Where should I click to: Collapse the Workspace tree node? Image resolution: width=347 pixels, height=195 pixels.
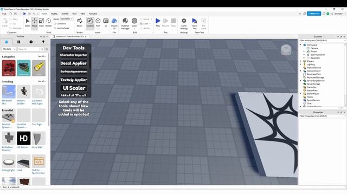point(300,45)
